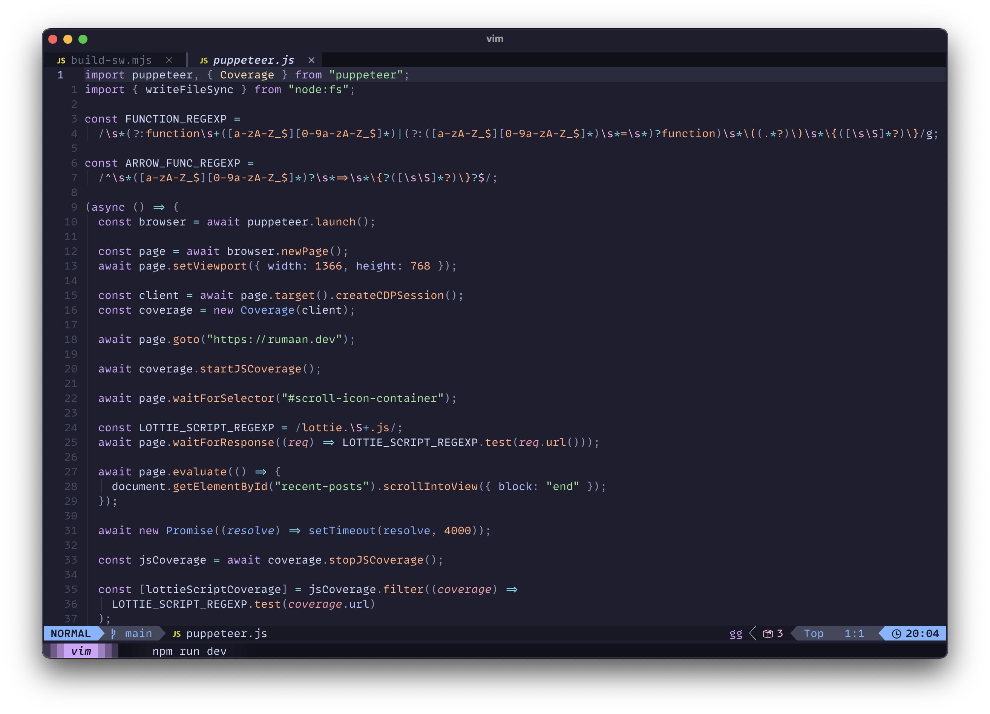Click the git branch icon in statusline

pos(113,633)
